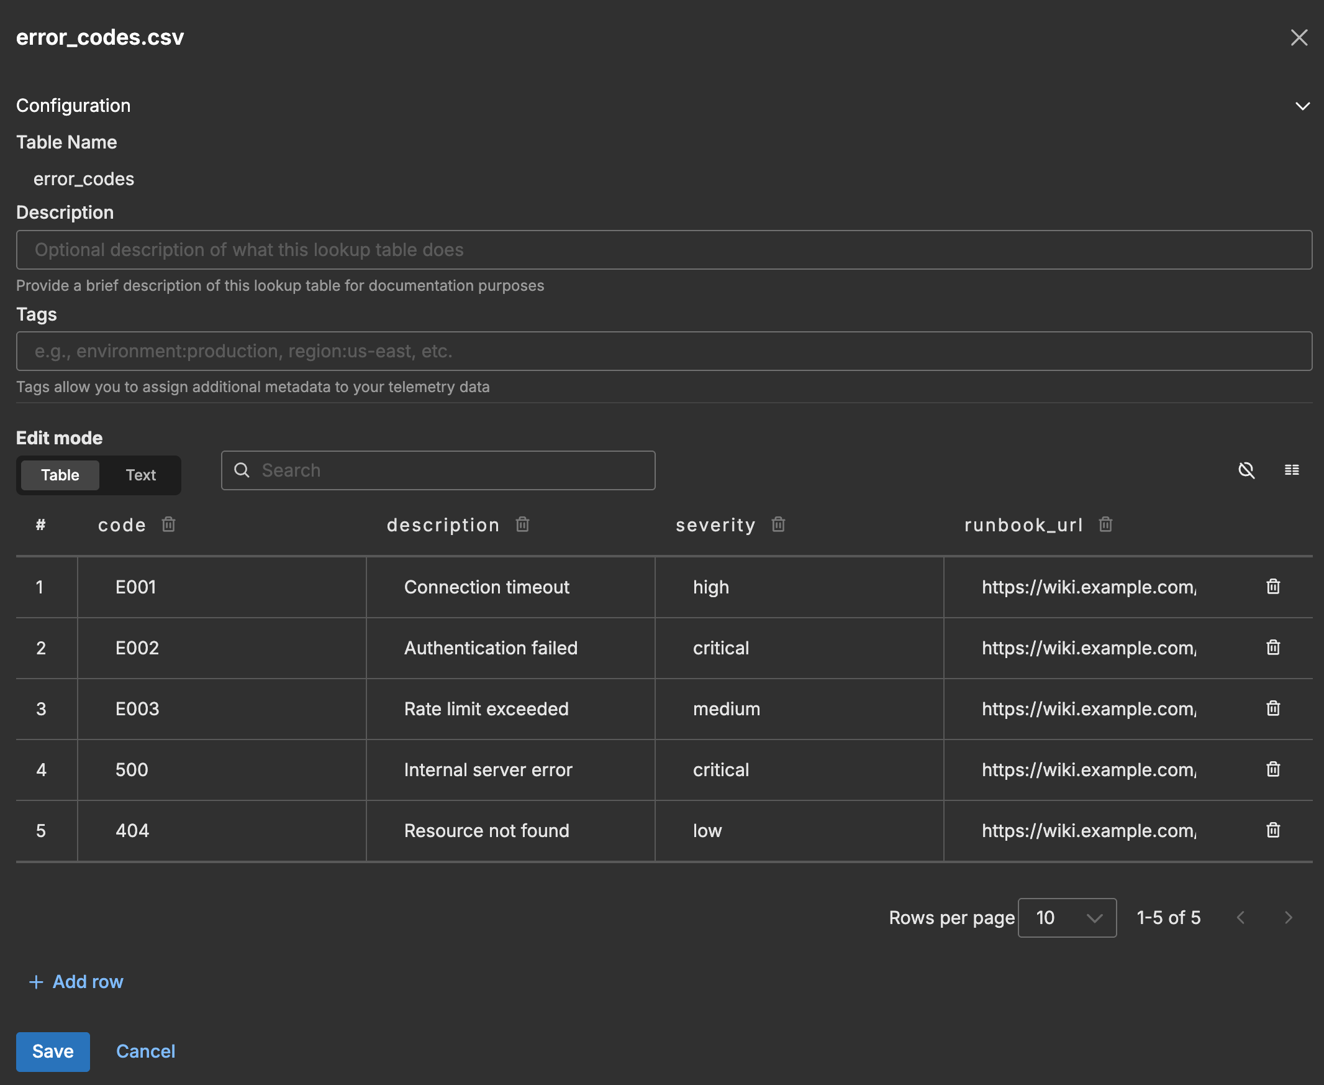
Task: Delete the description column using trash icon
Action: (x=523, y=524)
